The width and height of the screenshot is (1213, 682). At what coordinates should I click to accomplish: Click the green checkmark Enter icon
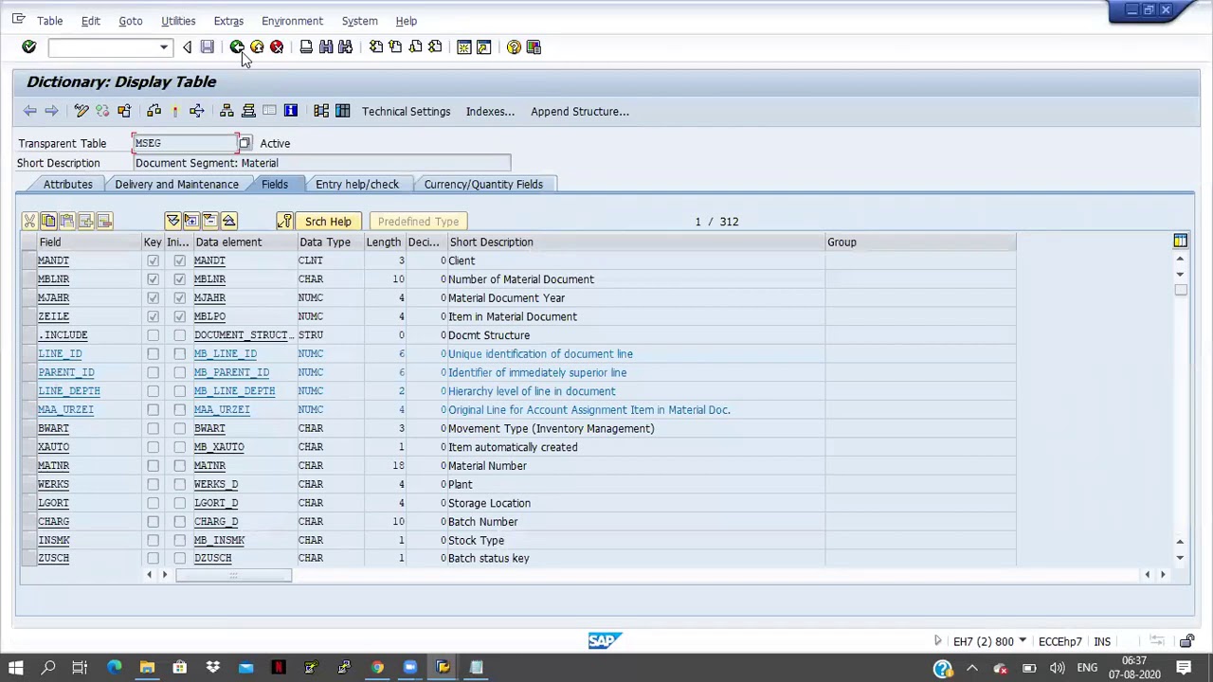pos(28,47)
